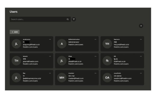Open more options for acejunny card

[50, 39]
